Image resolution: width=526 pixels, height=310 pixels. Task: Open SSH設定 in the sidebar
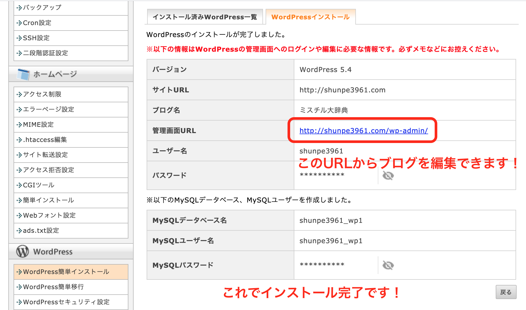point(71,38)
